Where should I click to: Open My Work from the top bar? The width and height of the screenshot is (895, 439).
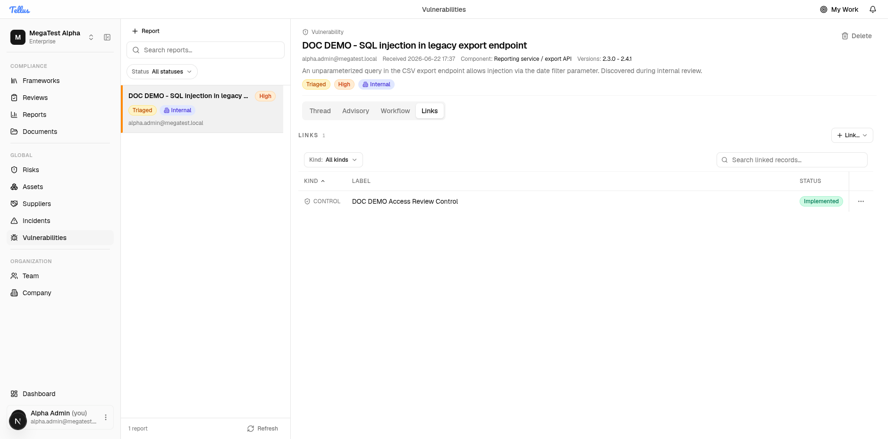click(x=839, y=9)
